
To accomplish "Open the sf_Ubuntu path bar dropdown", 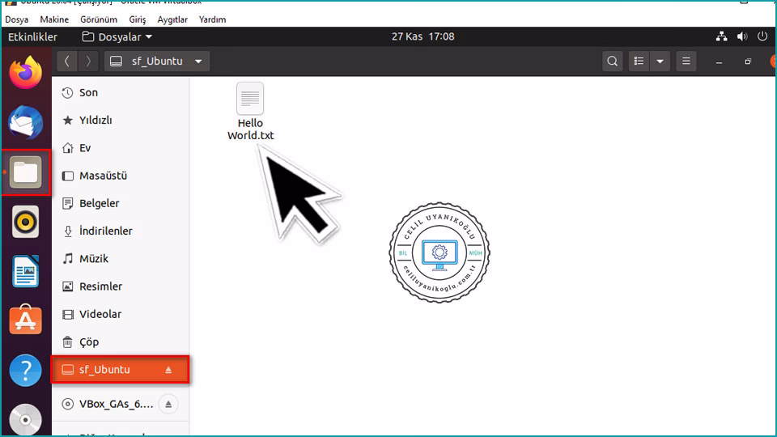I will (x=157, y=62).
